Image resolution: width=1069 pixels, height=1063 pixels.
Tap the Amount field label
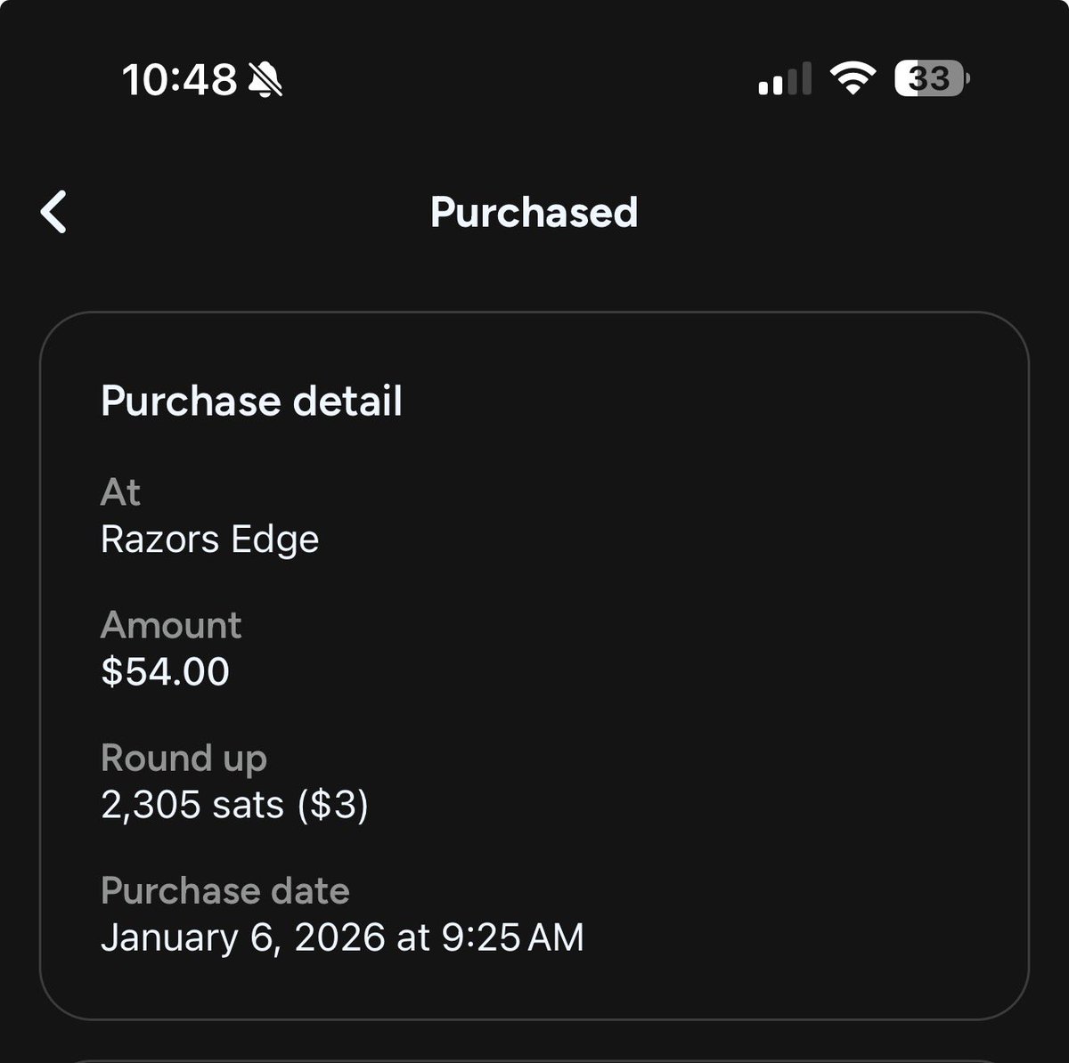coord(170,625)
